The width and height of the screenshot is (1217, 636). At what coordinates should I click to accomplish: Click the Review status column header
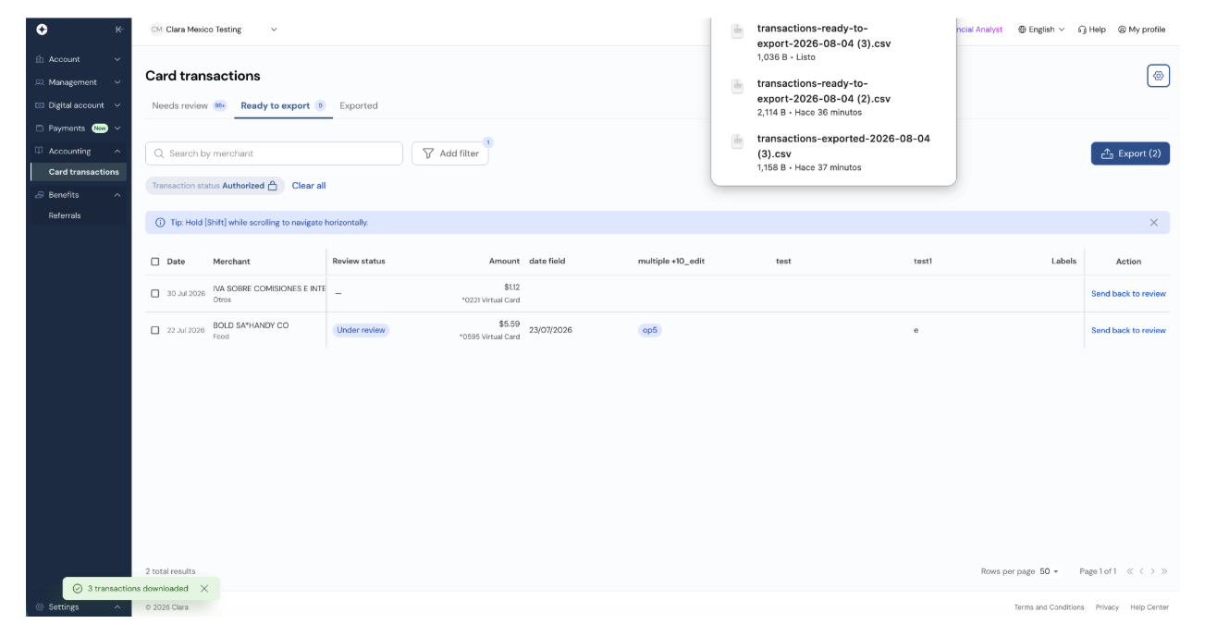pyautogui.click(x=359, y=262)
